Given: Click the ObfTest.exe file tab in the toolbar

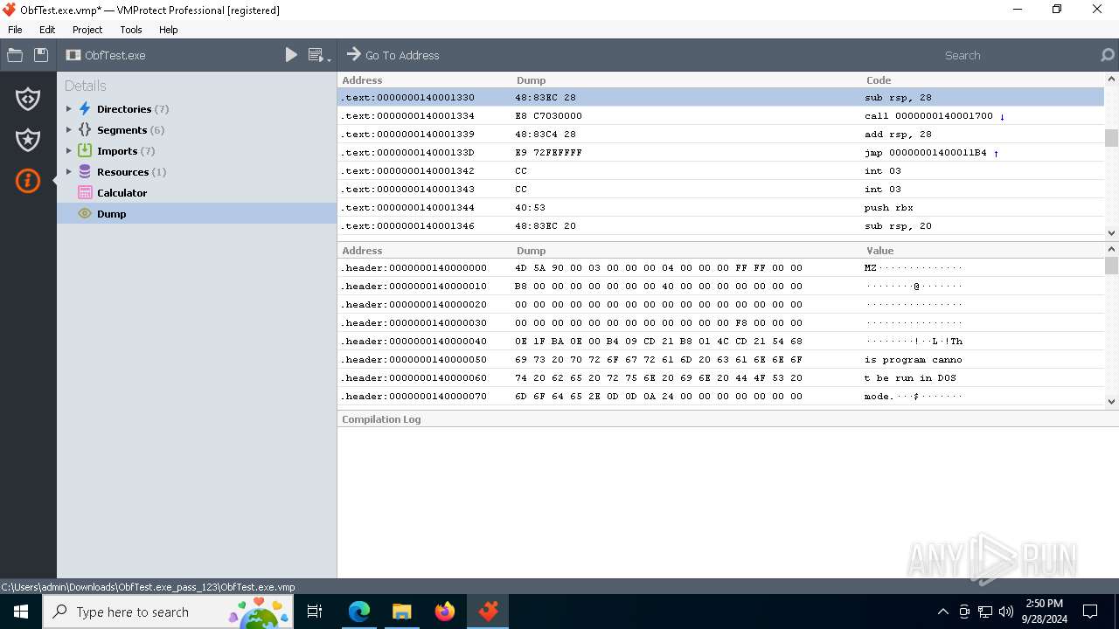Looking at the screenshot, I should [106, 55].
